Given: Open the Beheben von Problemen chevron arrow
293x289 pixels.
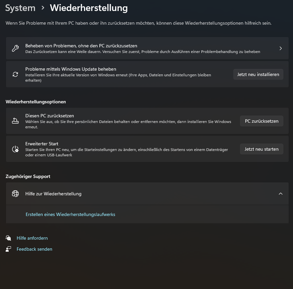Looking at the screenshot, I should pyautogui.click(x=280, y=48).
